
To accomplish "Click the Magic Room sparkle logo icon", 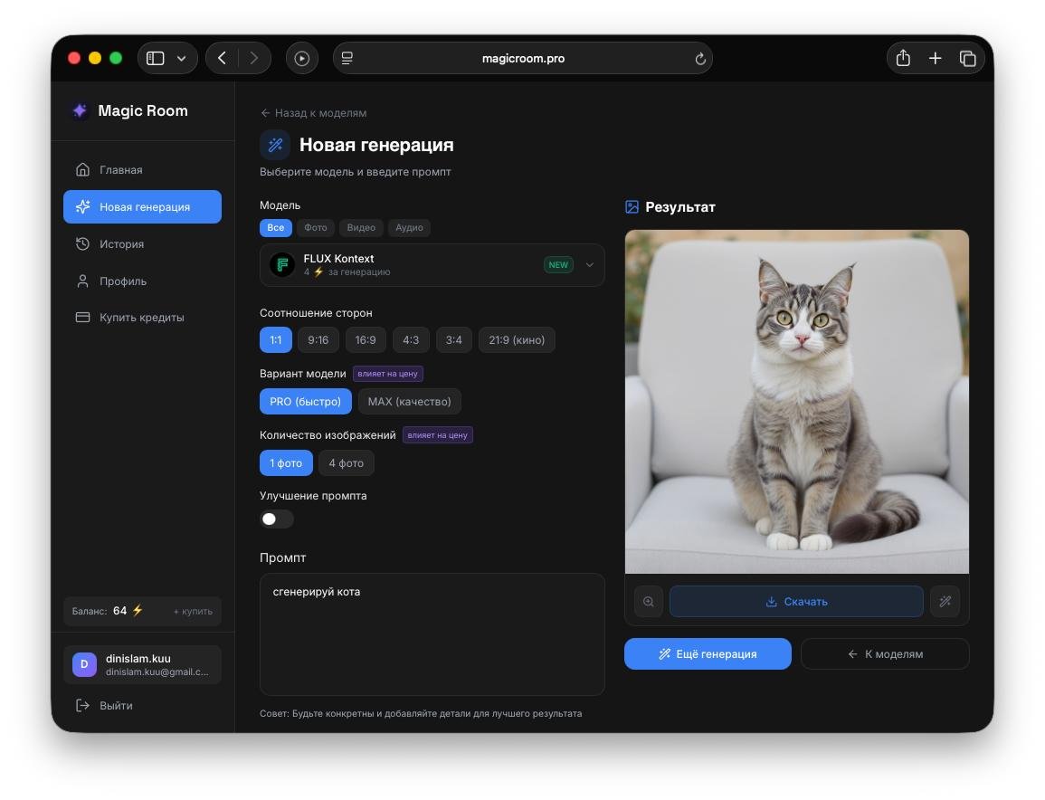I will [80, 110].
